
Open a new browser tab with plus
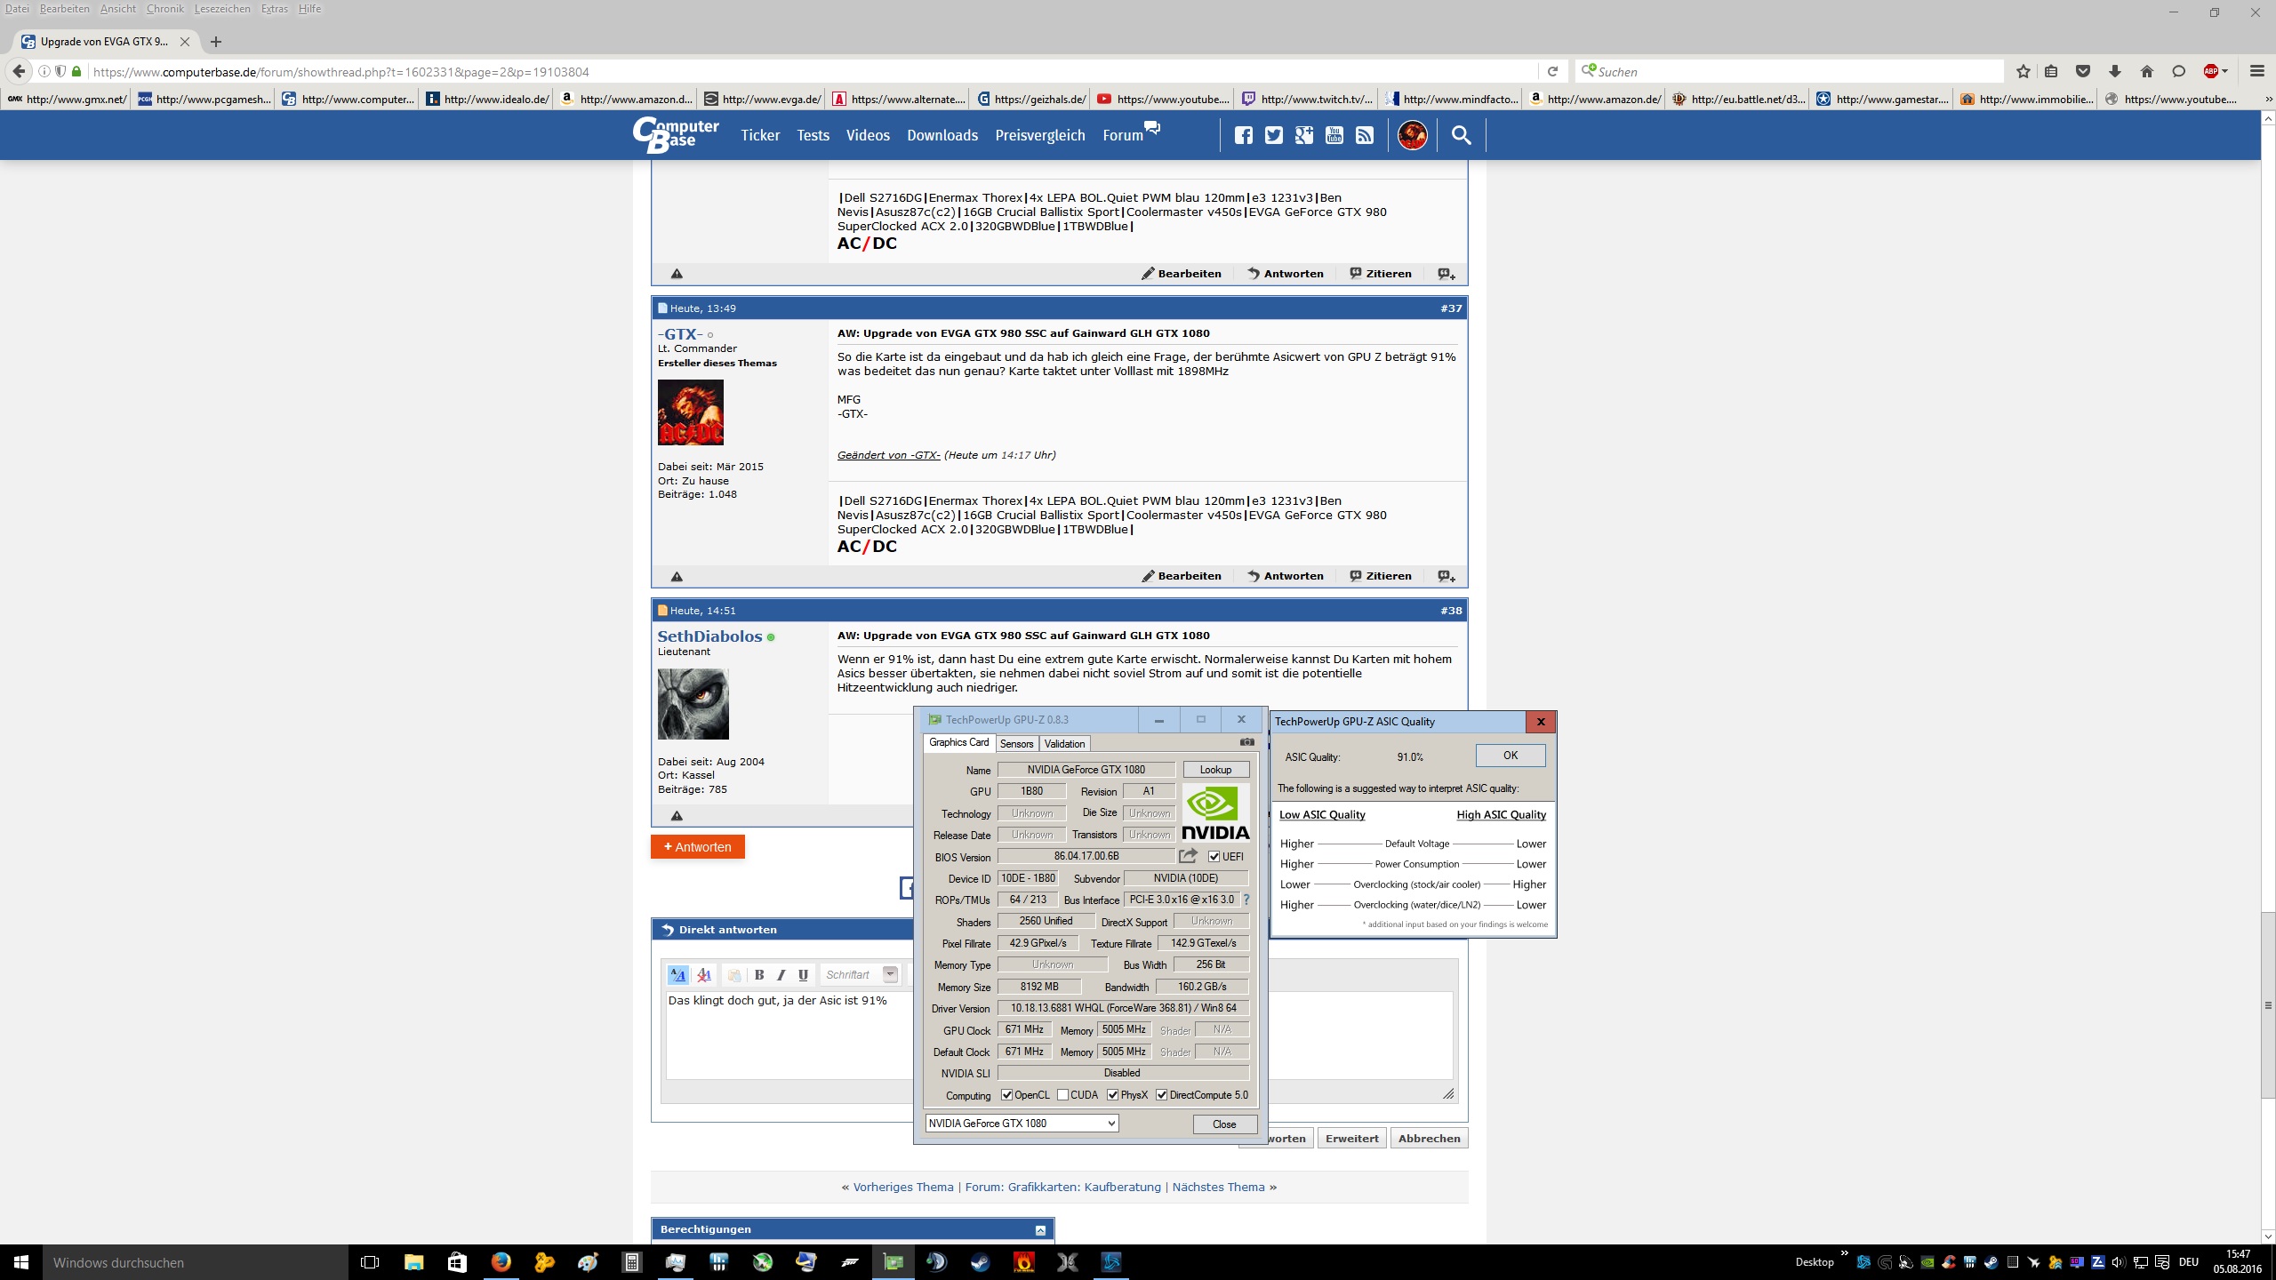(216, 42)
